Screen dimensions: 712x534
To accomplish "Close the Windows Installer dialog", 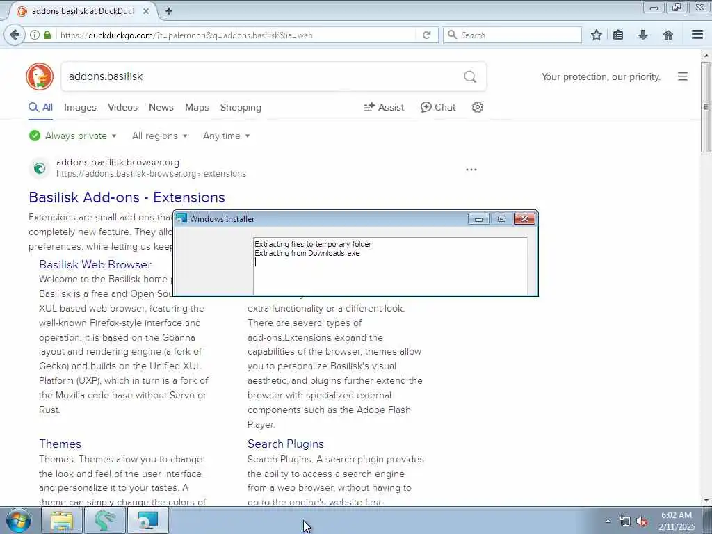I will point(524,219).
